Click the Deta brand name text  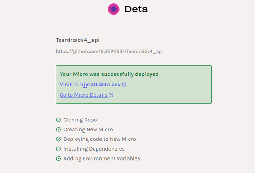[136, 9]
